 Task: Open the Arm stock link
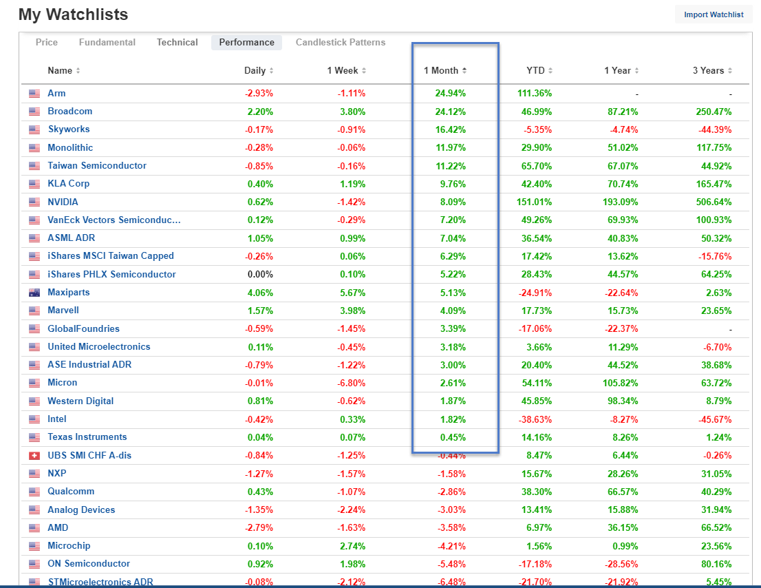[x=56, y=93]
